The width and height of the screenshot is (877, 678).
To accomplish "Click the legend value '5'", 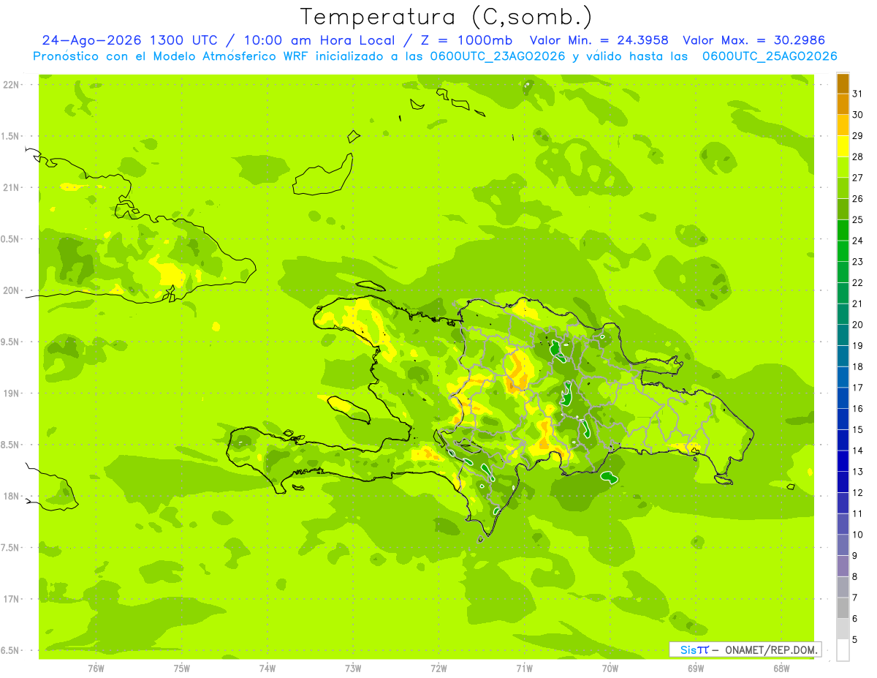I will point(854,640).
